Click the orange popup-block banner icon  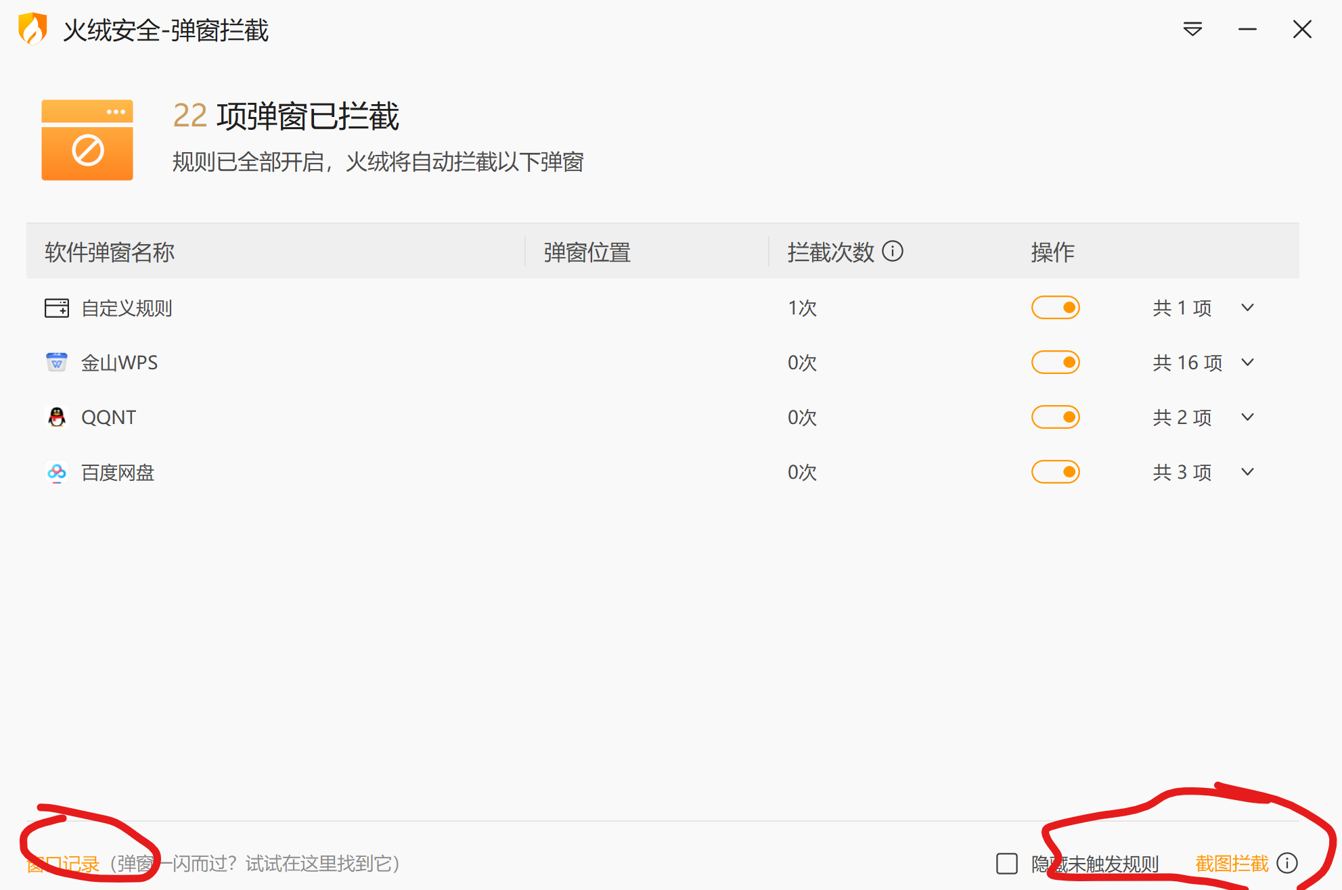point(87,140)
